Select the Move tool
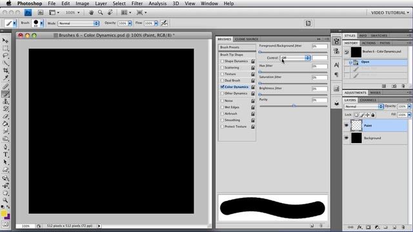 5,41
